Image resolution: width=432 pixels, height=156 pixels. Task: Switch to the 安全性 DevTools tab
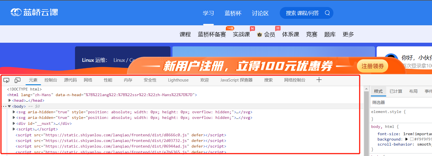pyautogui.click(x=150, y=80)
